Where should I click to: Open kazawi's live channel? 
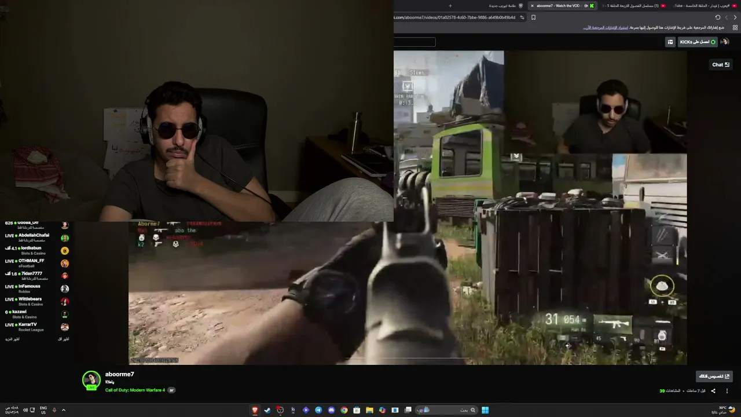pyautogui.click(x=36, y=314)
